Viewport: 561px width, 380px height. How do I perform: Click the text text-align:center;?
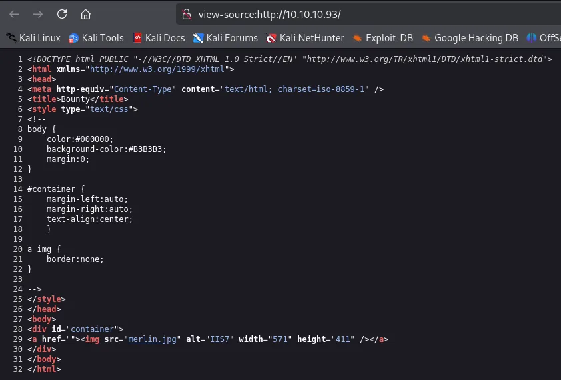(89, 219)
